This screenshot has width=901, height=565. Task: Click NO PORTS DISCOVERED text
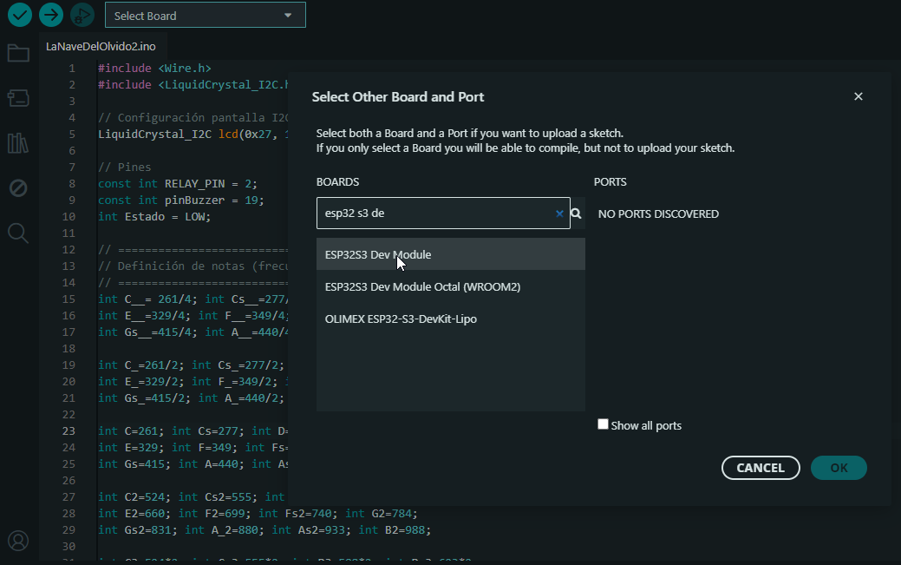[658, 214]
